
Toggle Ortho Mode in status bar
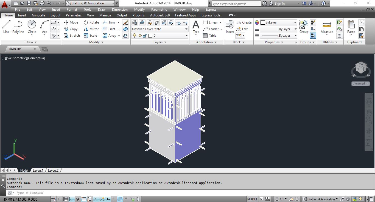tap(72, 199)
